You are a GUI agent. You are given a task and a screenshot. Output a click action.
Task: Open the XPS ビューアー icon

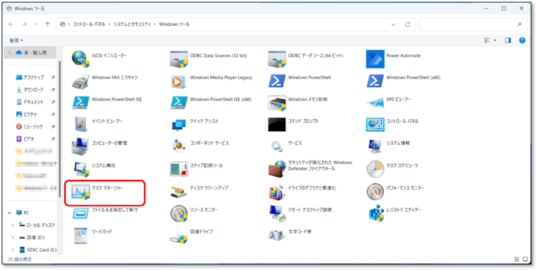click(375, 103)
